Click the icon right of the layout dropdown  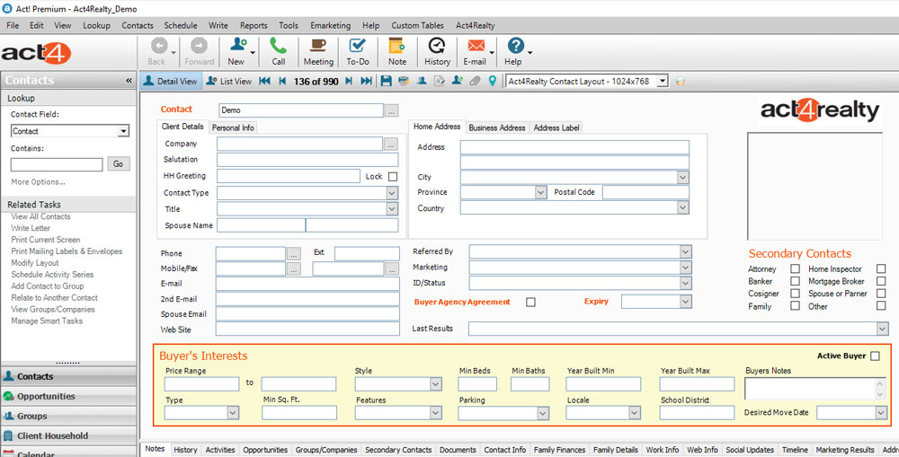[x=680, y=82]
